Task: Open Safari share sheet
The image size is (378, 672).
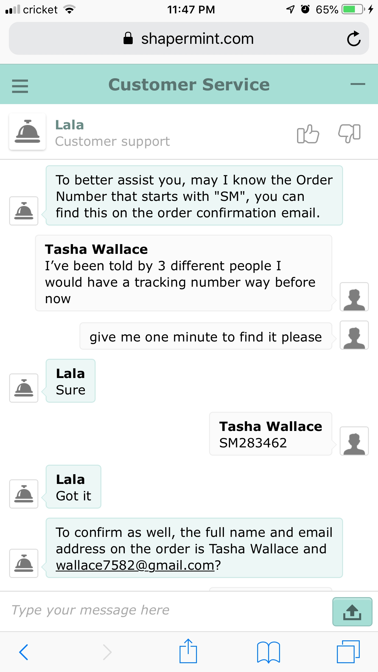Action: click(x=188, y=651)
